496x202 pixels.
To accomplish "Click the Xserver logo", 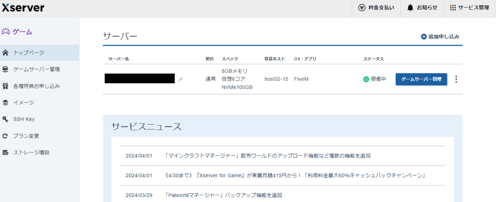I will pos(23,8).
